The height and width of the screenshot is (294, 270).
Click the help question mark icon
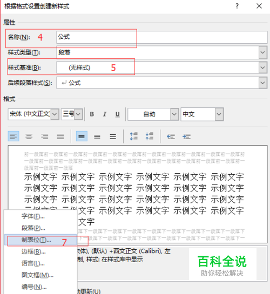tap(237, 6)
